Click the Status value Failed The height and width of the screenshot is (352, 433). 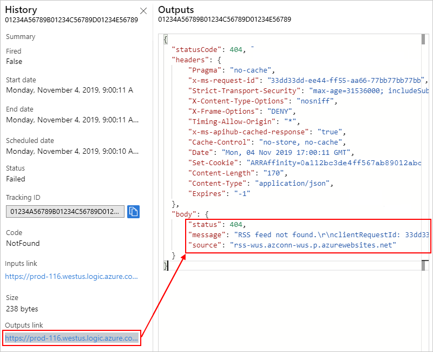coord(16,179)
